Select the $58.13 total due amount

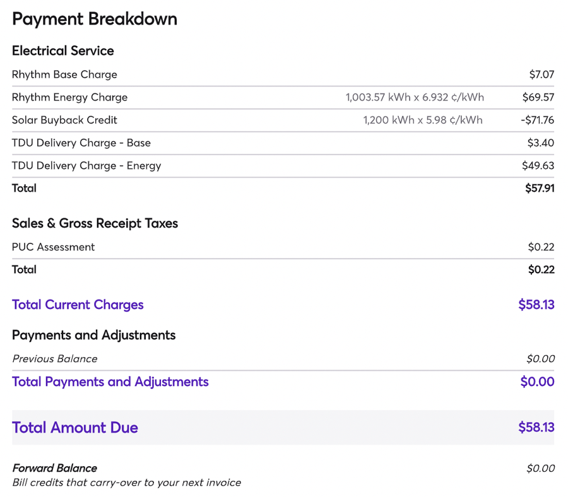click(x=536, y=427)
